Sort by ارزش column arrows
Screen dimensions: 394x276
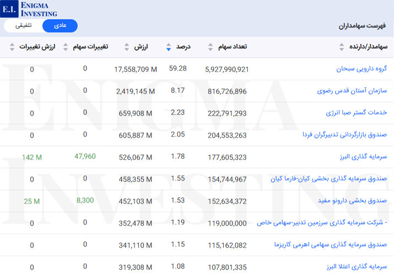(127, 47)
